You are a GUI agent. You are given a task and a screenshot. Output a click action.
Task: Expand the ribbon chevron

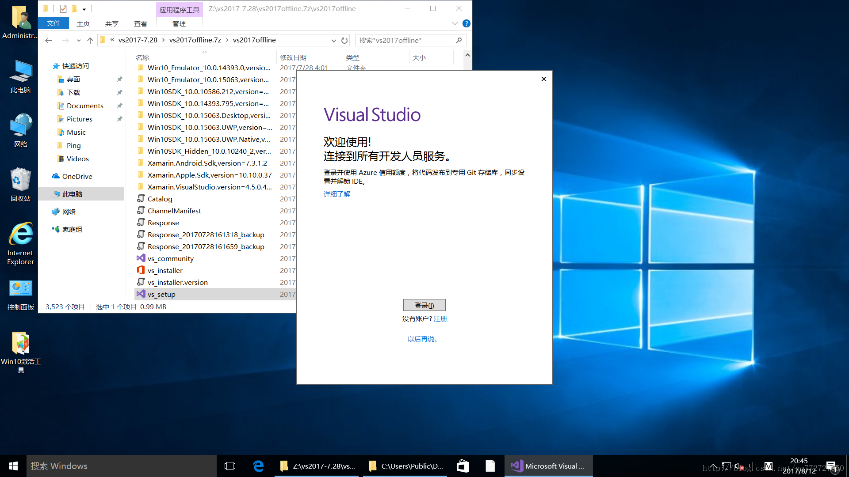click(455, 23)
